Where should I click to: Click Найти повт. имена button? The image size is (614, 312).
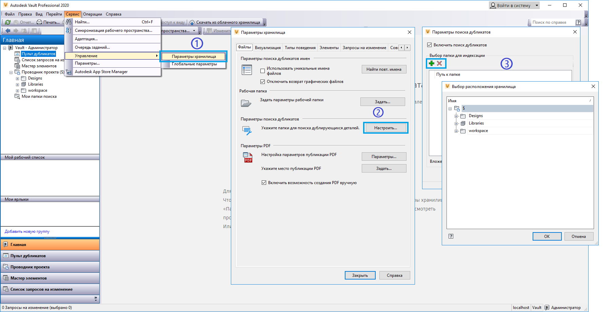pos(384,69)
